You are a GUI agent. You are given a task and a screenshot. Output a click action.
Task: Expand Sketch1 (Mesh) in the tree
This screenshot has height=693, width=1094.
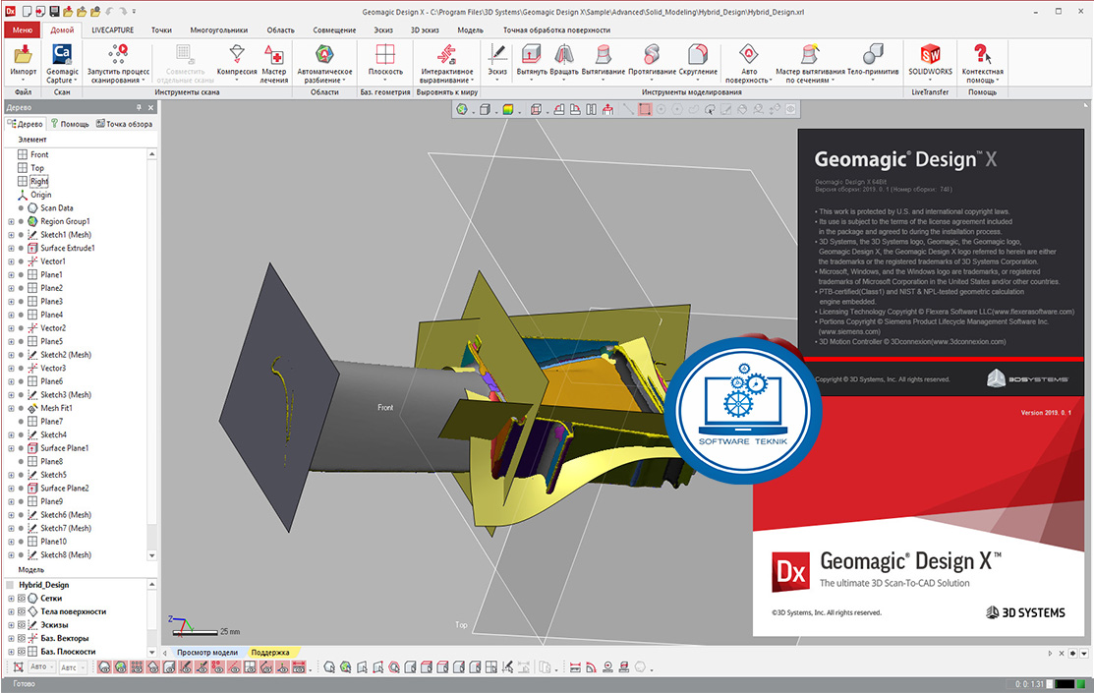[11, 234]
